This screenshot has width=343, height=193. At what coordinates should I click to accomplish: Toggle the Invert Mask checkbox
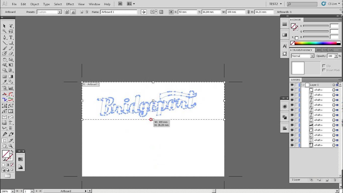pos(324,70)
